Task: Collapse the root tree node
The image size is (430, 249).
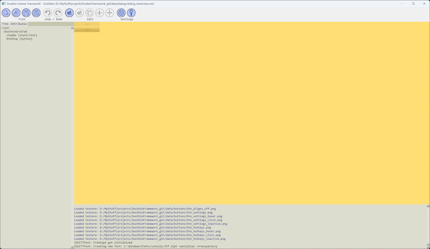Action: pos(2,28)
